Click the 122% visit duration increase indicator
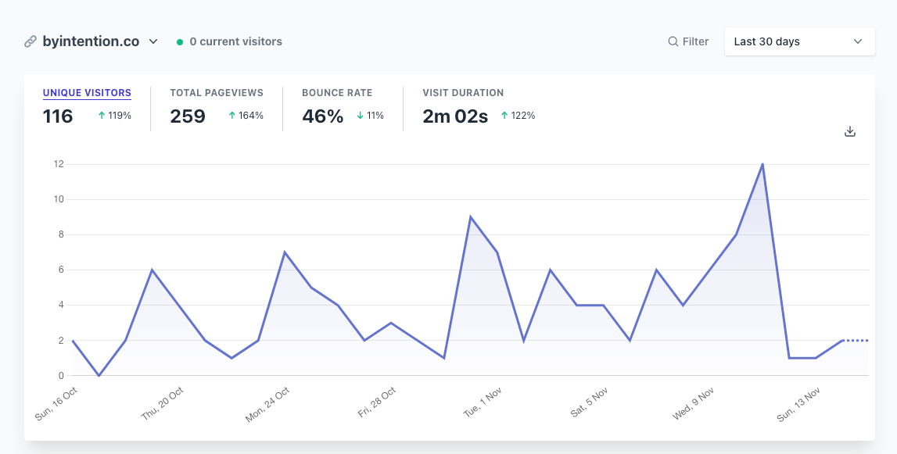 [518, 116]
